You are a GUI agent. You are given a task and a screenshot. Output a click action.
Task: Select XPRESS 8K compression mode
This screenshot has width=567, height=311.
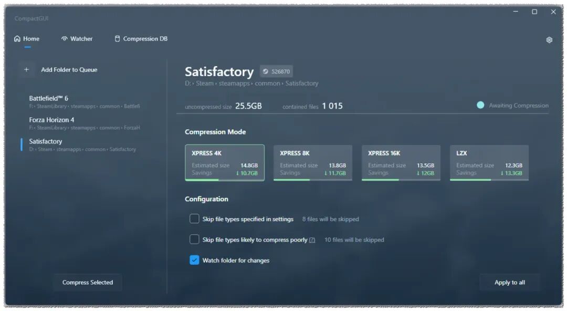(x=313, y=162)
